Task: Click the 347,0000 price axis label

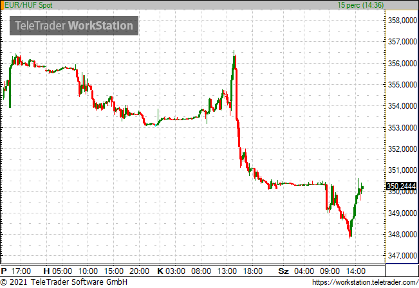Action: click(x=402, y=256)
